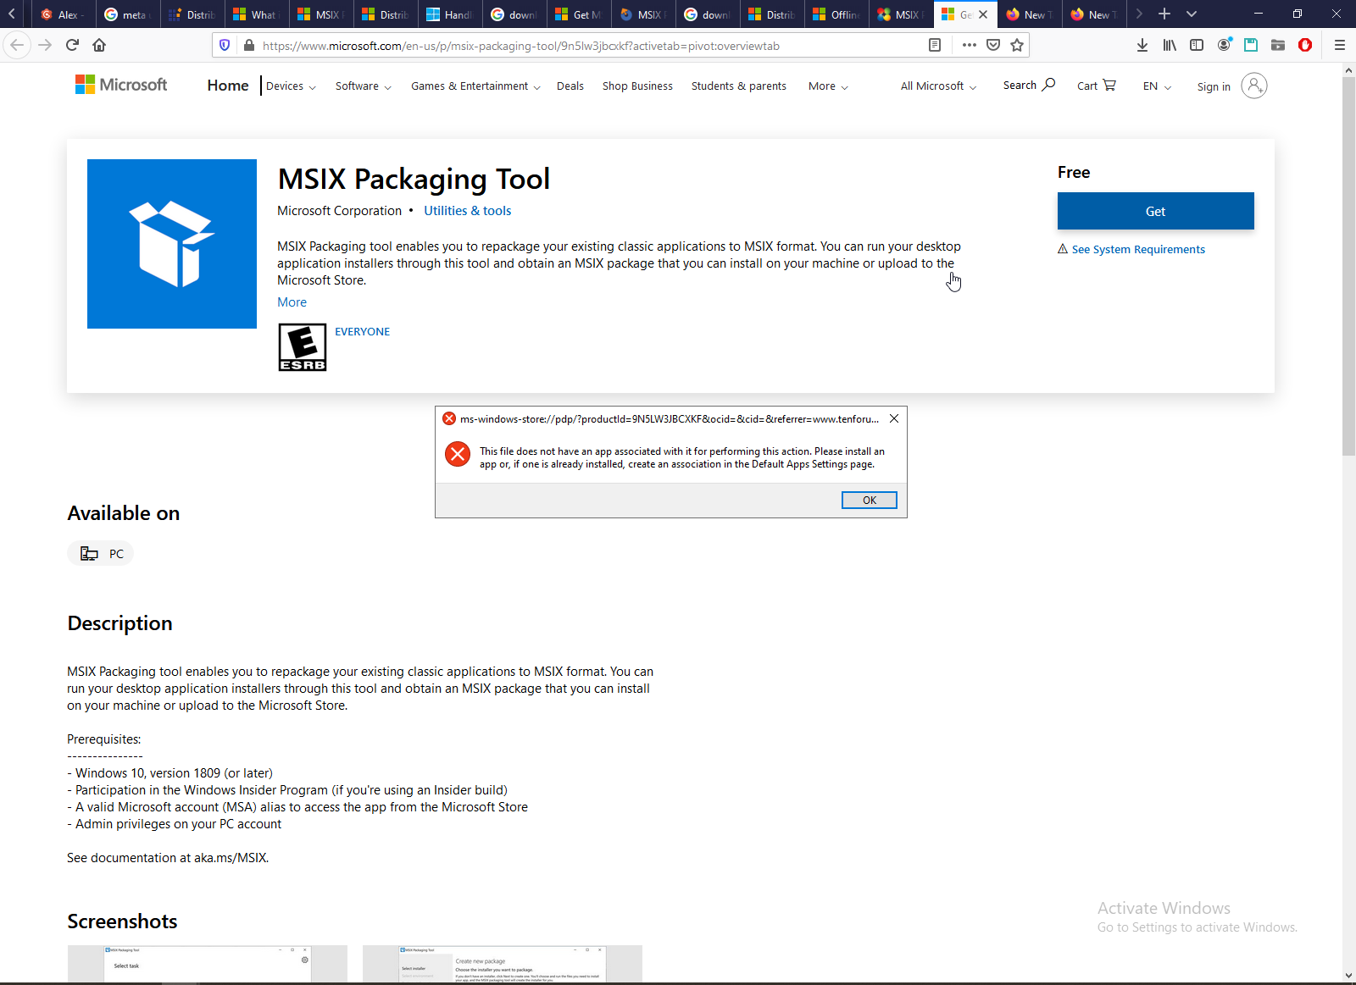Click the PC platform badge
The width and height of the screenshot is (1356, 985).
coord(101,554)
